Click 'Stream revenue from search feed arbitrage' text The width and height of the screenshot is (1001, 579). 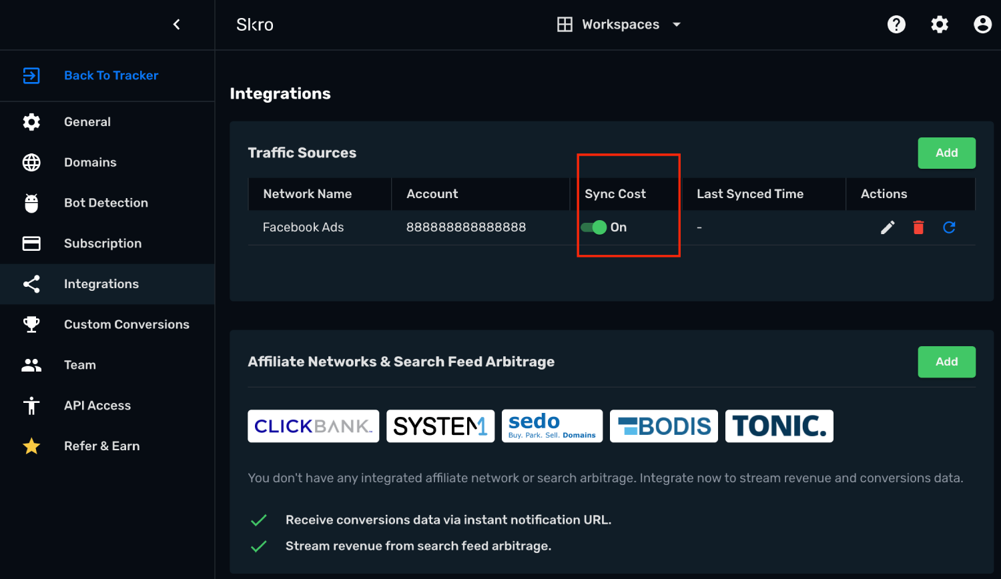pyautogui.click(x=418, y=546)
